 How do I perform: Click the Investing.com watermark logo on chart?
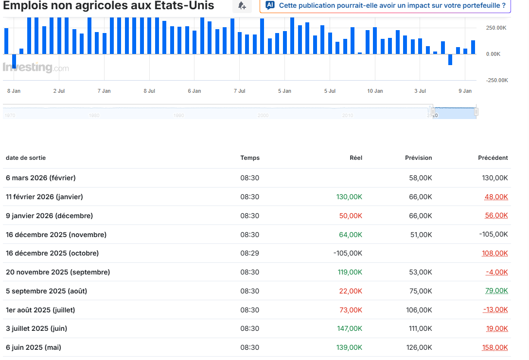point(36,67)
